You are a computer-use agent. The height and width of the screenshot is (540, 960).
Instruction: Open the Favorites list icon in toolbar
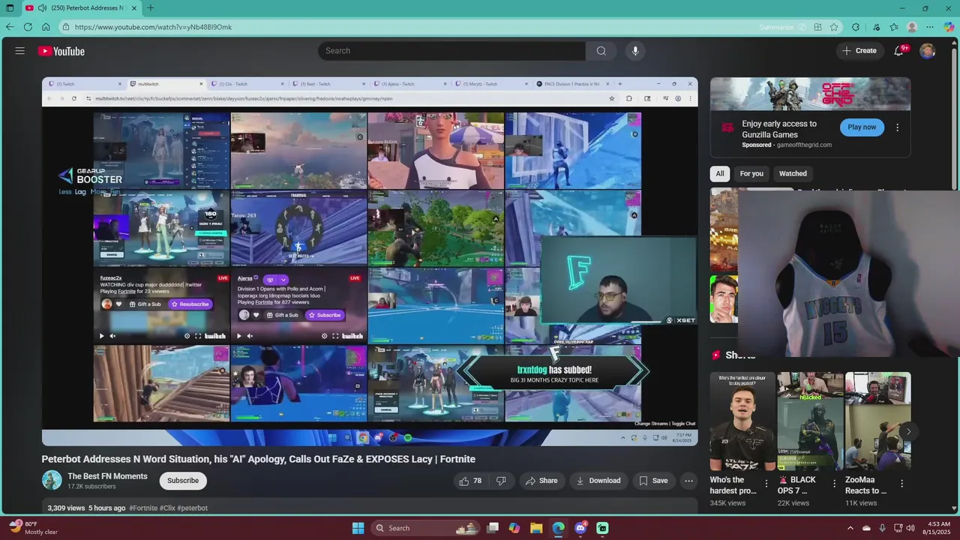coord(894,27)
